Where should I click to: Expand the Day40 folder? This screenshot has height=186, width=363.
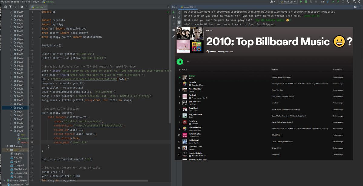[11, 108]
